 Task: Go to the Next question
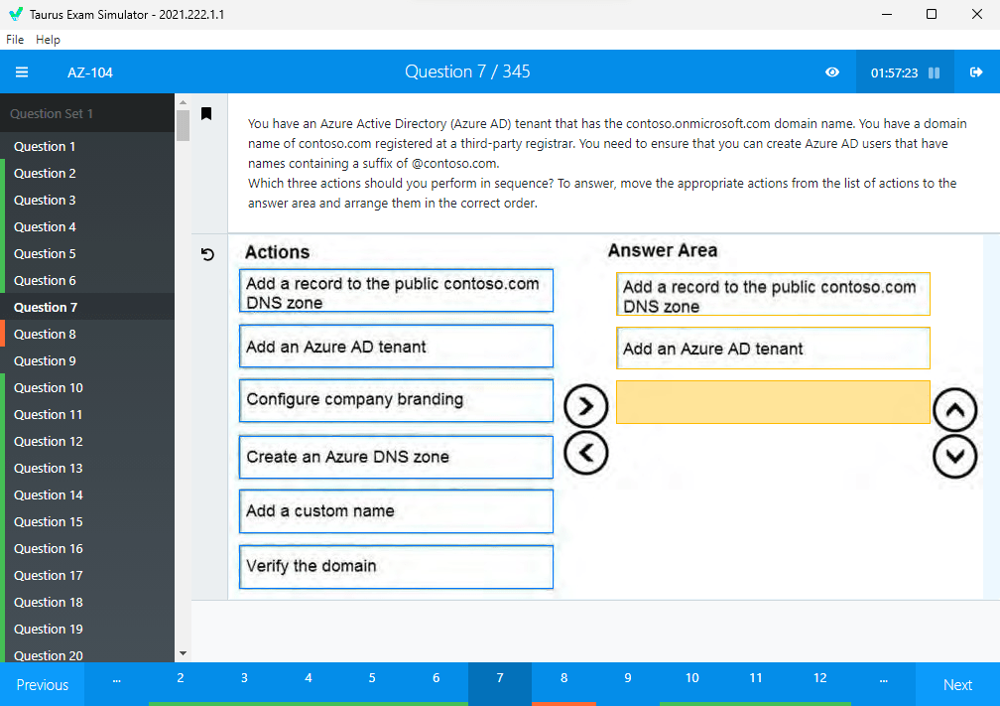coord(957,684)
